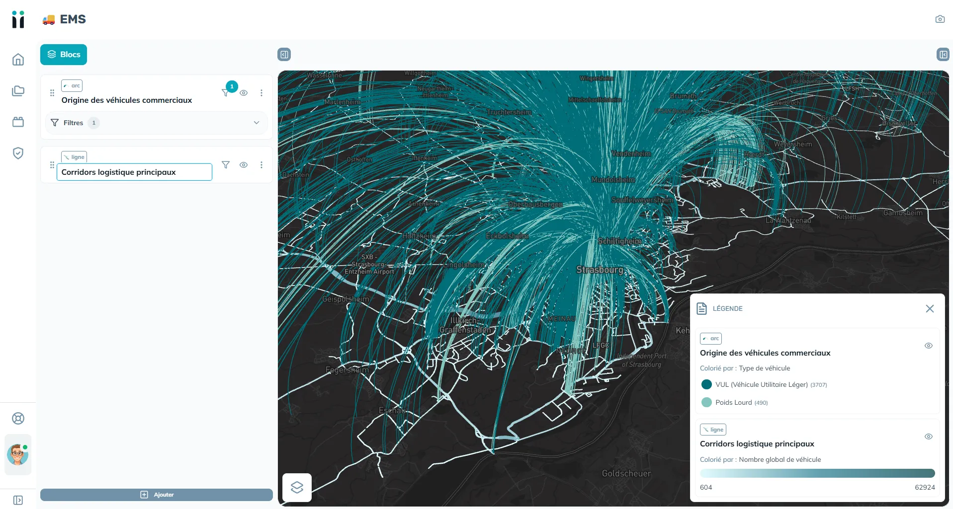Image resolution: width=953 pixels, height=509 pixels.
Task: Open more options for Origine des véhicules commerciaux
Action: click(x=261, y=93)
